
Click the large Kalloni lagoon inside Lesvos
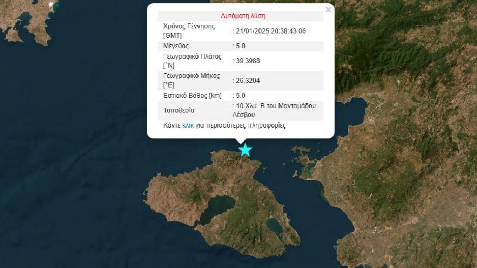[217, 207]
